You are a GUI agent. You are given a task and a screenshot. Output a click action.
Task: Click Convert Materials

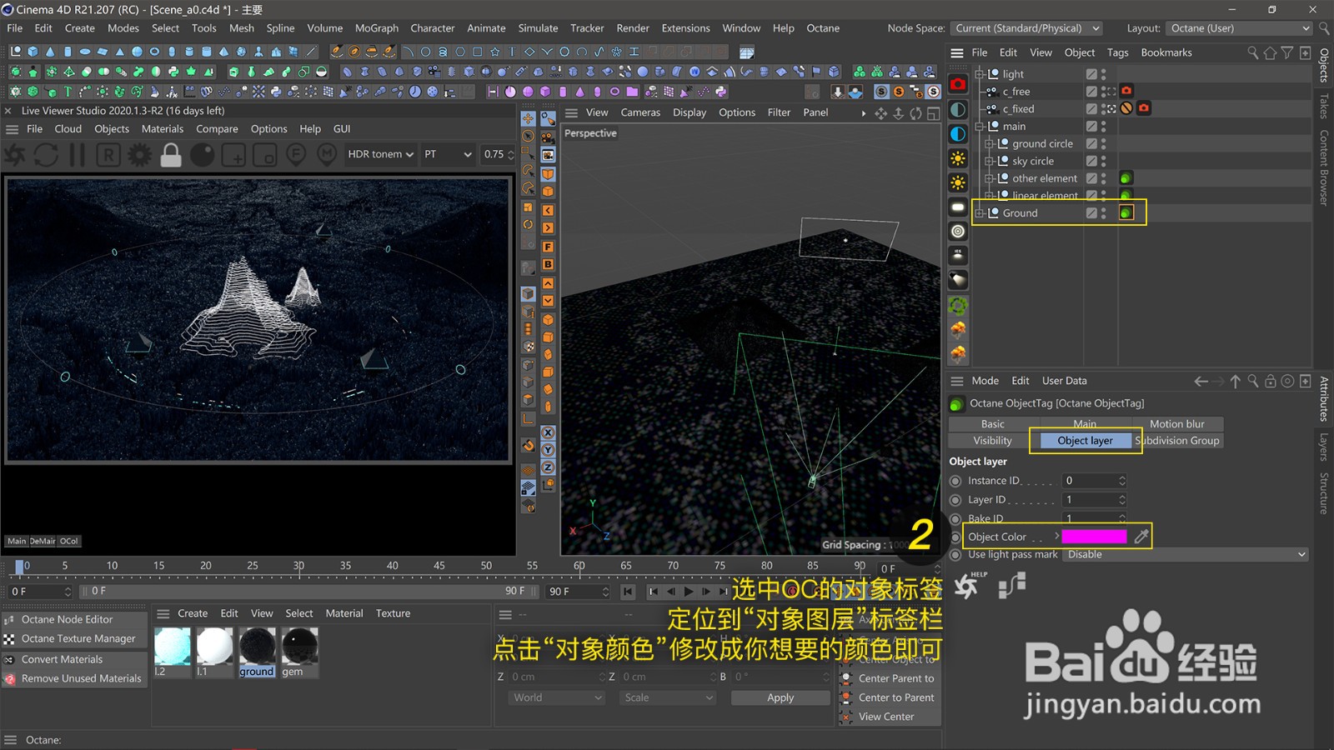pyautogui.click(x=62, y=660)
